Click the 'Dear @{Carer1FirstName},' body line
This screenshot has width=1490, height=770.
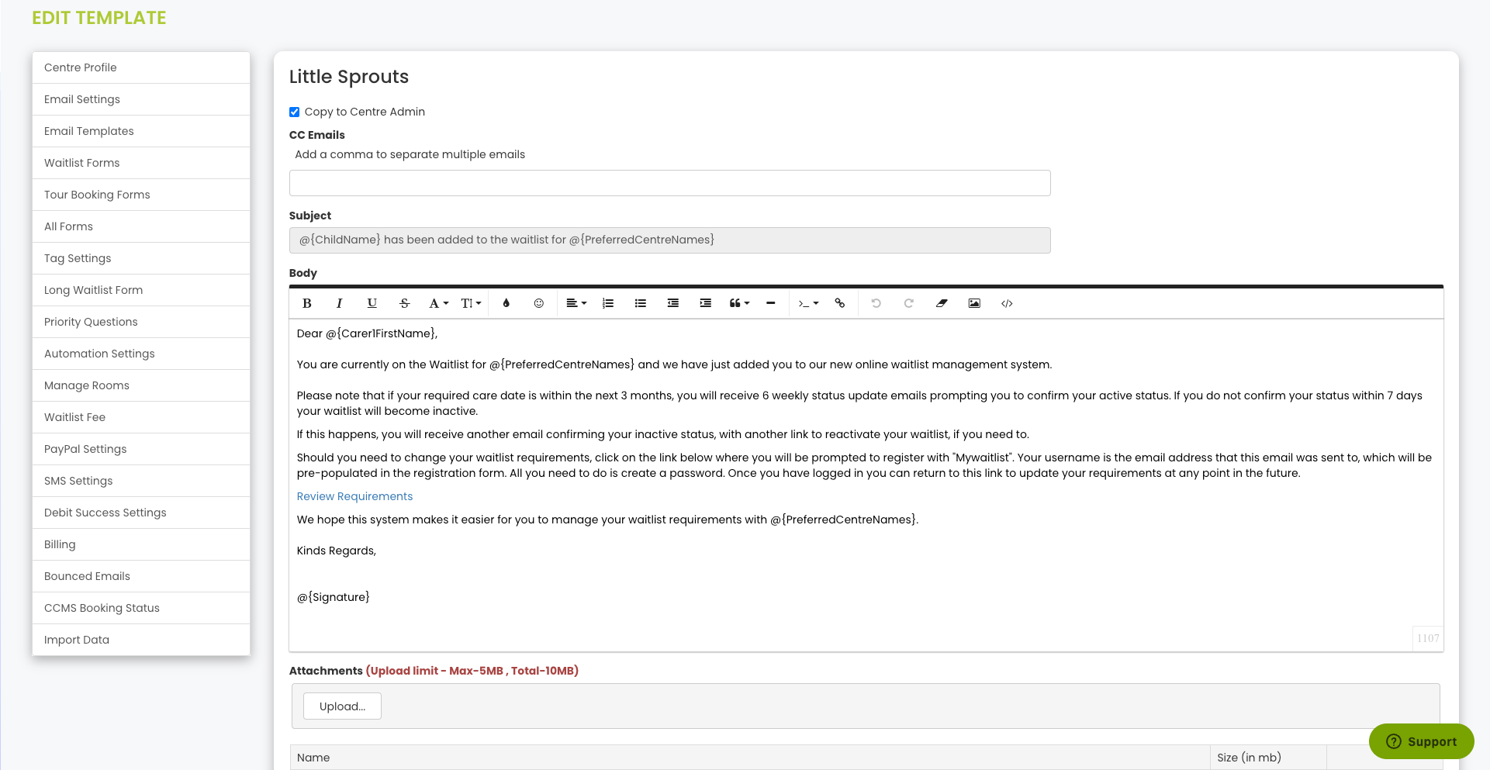[x=367, y=333]
